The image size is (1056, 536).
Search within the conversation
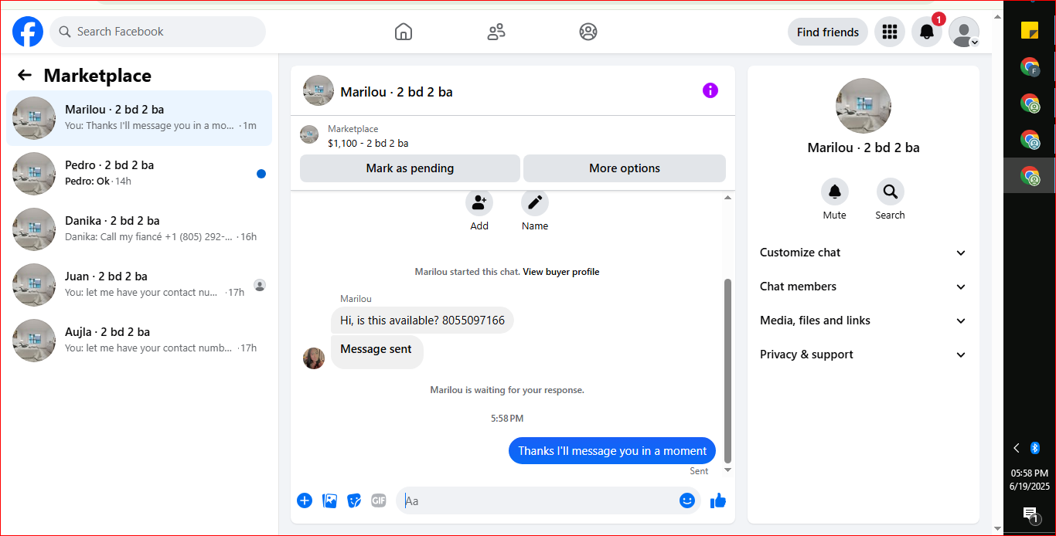click(890, 192)
